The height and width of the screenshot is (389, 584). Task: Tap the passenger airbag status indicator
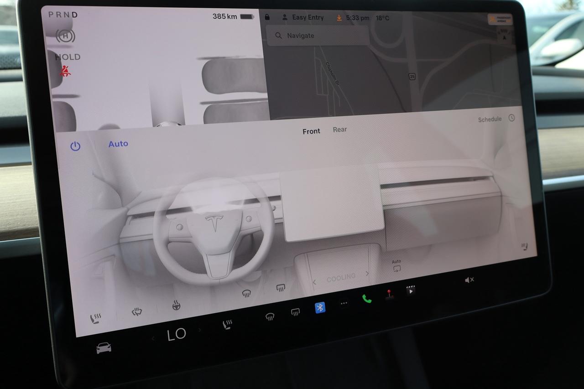[x=500, y=19]
